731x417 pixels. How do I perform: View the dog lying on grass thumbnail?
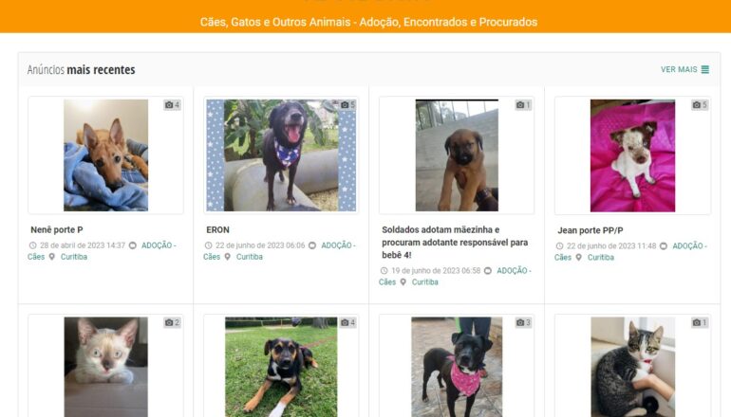click(281, 367)
